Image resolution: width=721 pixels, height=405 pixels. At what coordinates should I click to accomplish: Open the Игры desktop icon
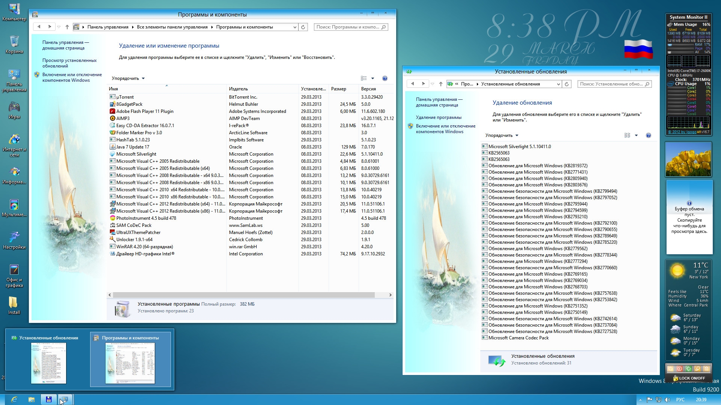[x=14, y=110]
